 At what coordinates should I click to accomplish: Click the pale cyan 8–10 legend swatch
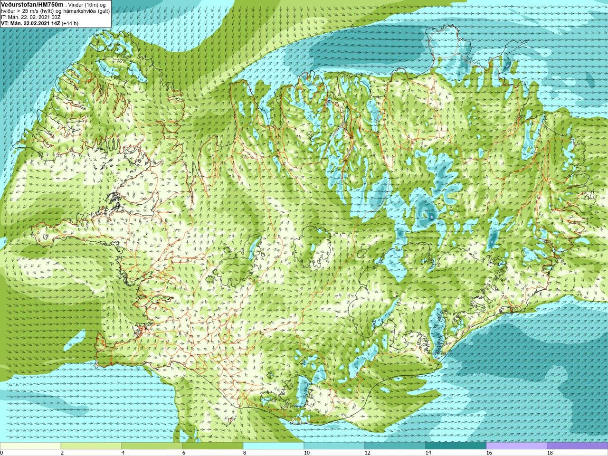[274, 446]
